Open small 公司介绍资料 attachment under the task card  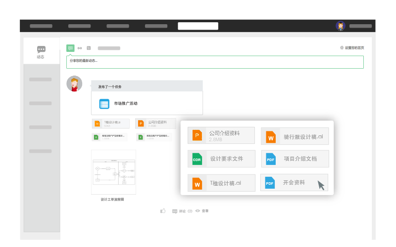pyautogui.click(x=155, y=123)
